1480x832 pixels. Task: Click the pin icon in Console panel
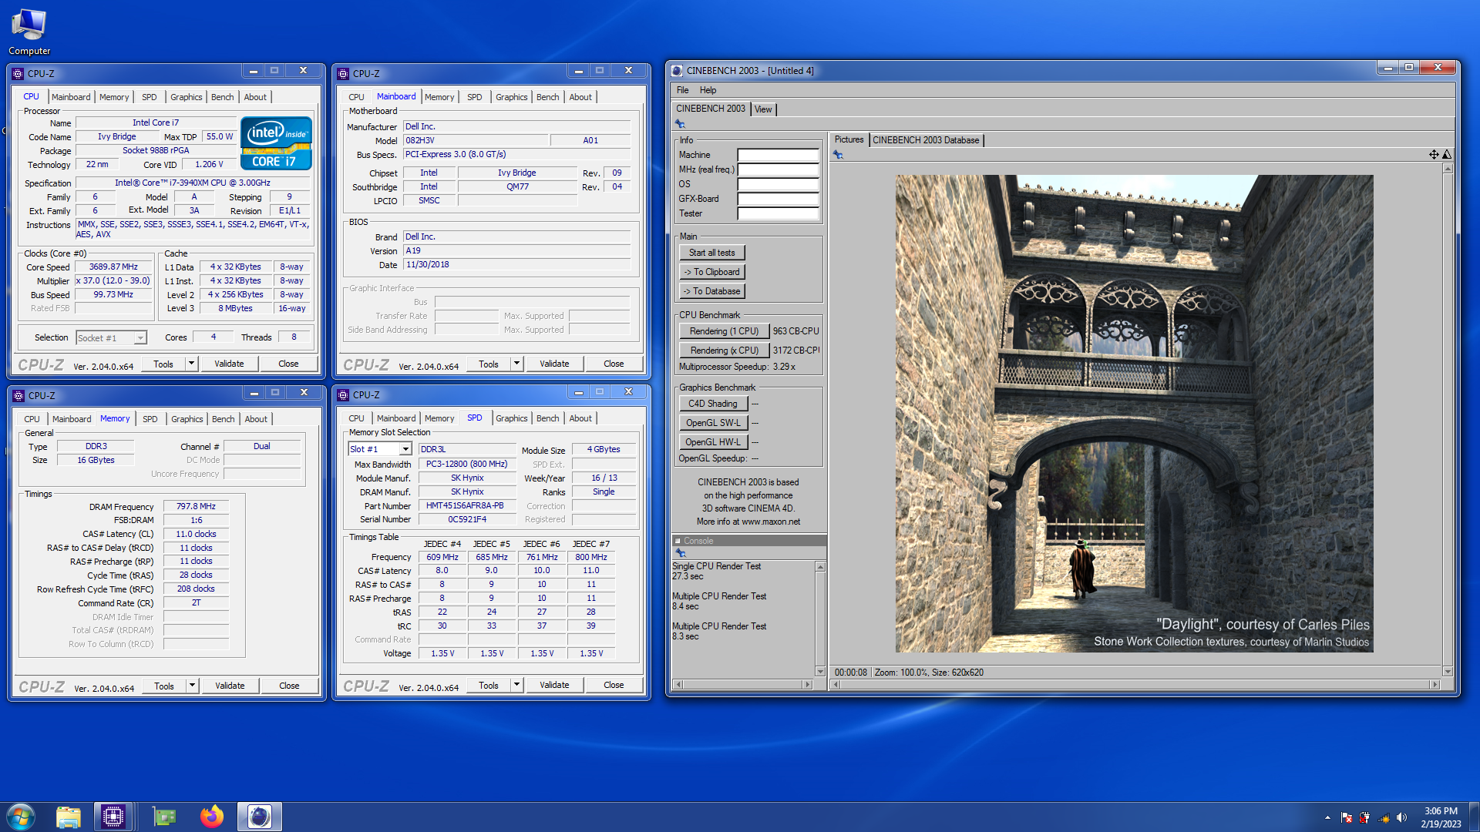point(680,553)
